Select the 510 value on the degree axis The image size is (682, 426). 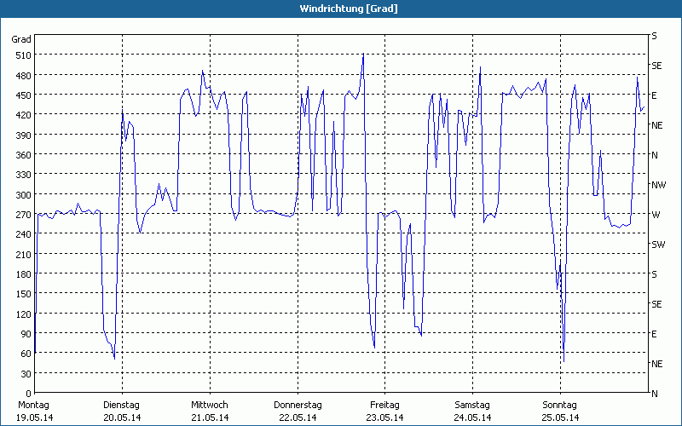[21, 55]
